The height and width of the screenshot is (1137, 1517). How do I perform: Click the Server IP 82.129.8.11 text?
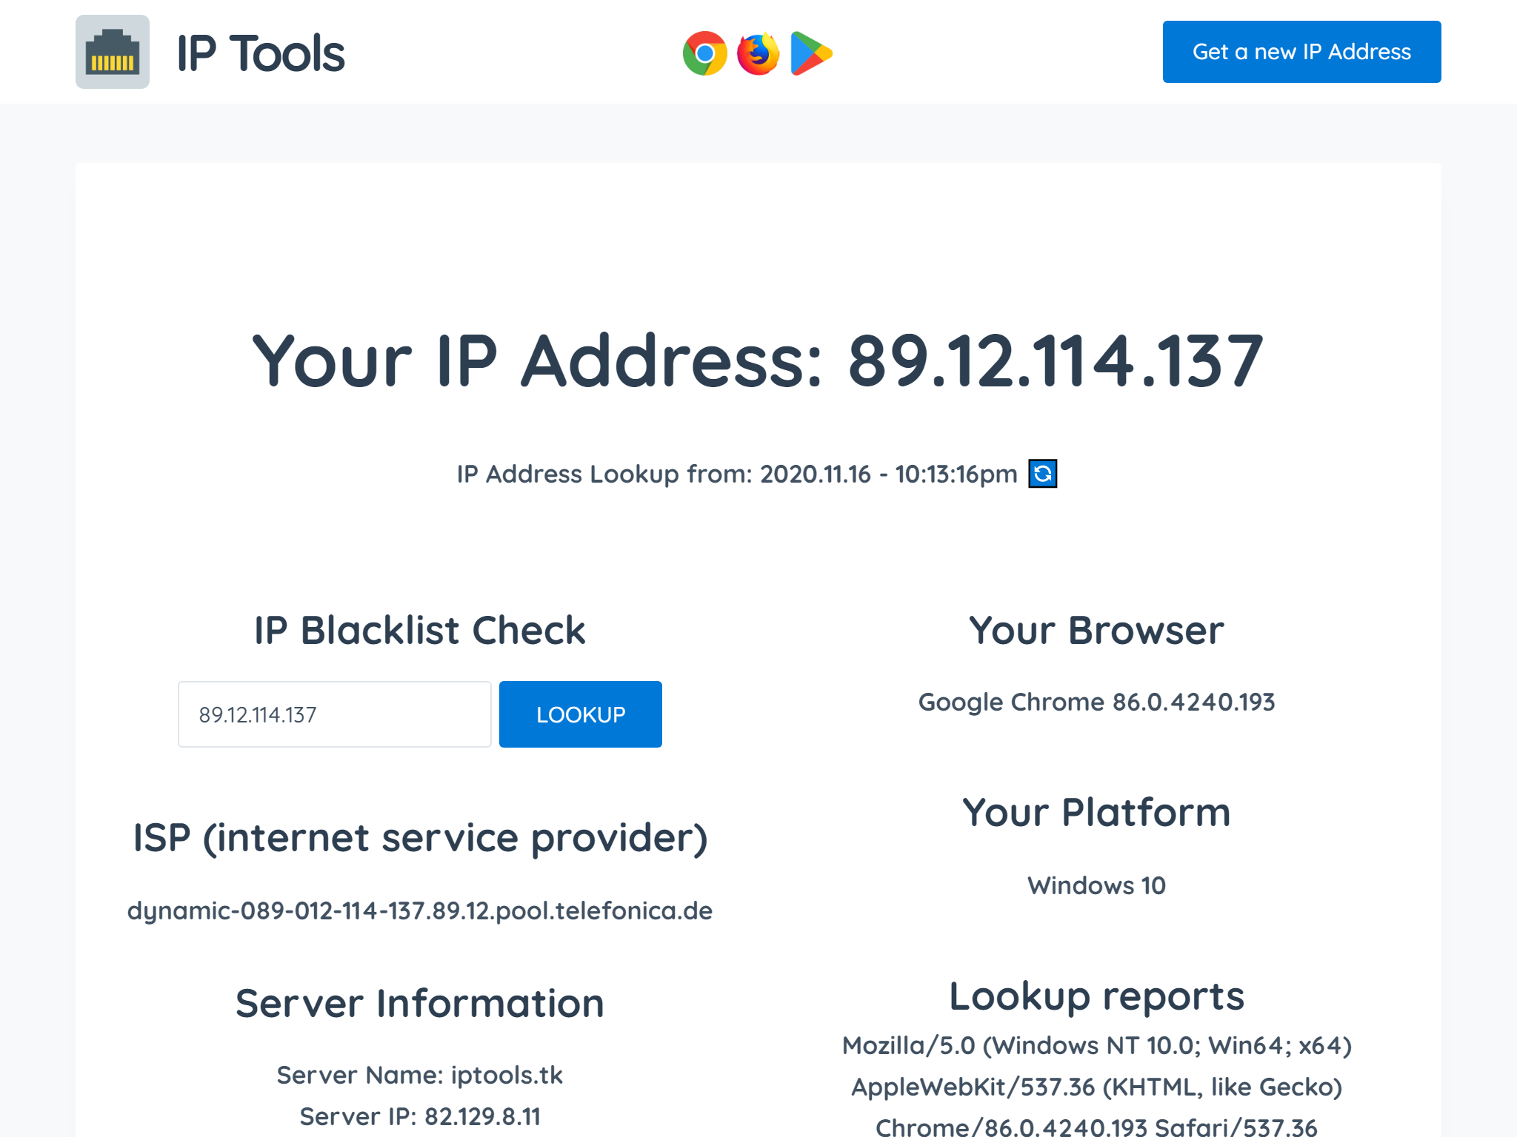coord(419,1116)
